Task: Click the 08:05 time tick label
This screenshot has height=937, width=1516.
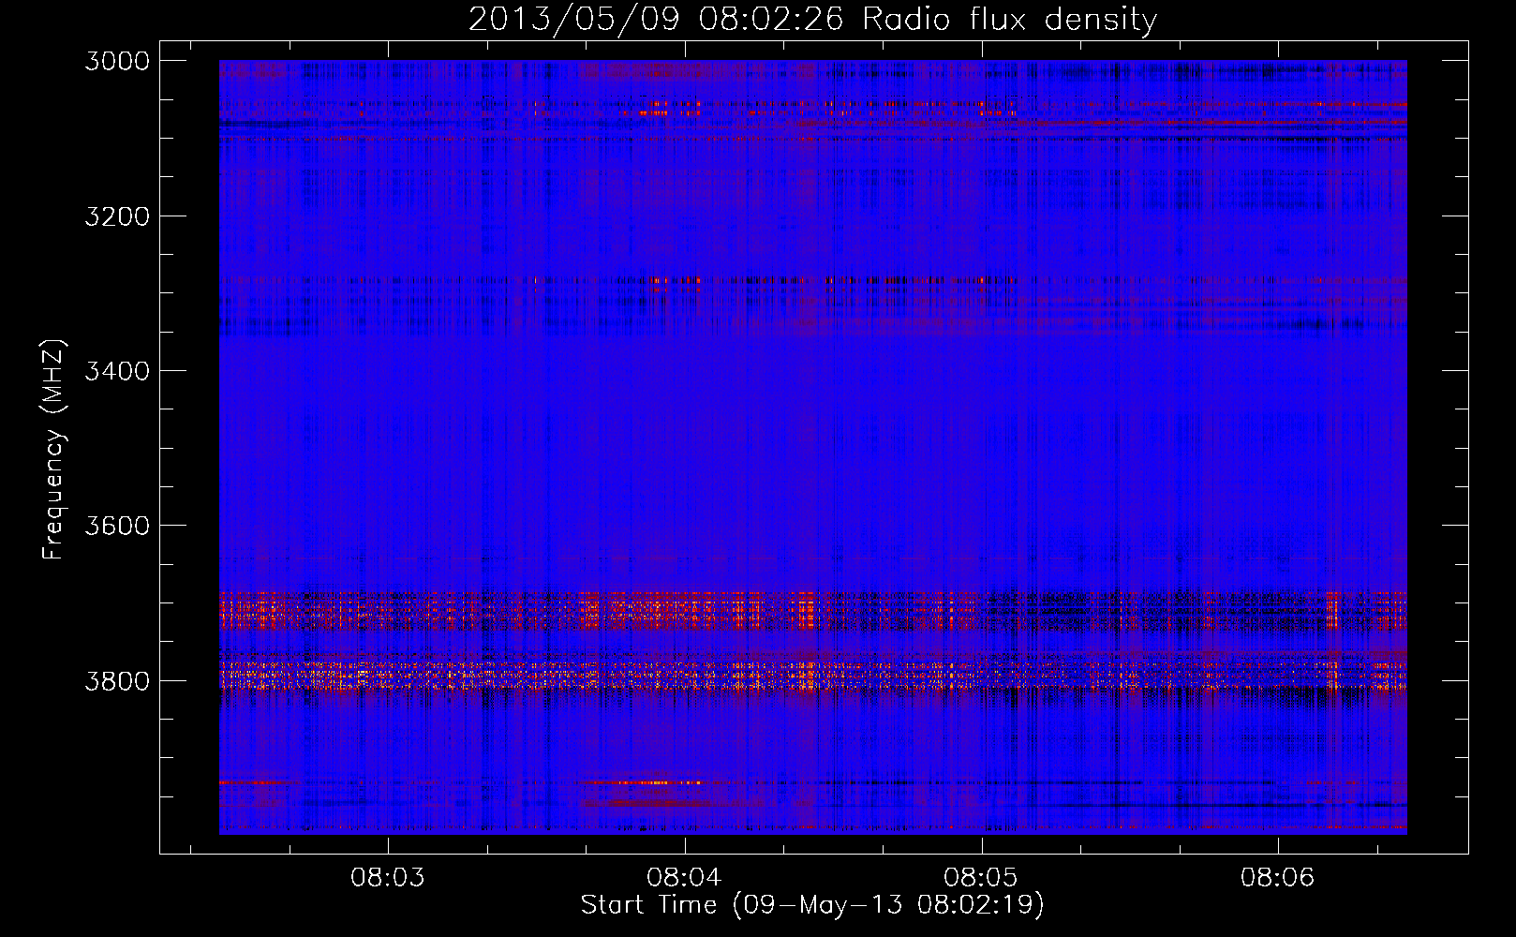Action: (981, 878)
